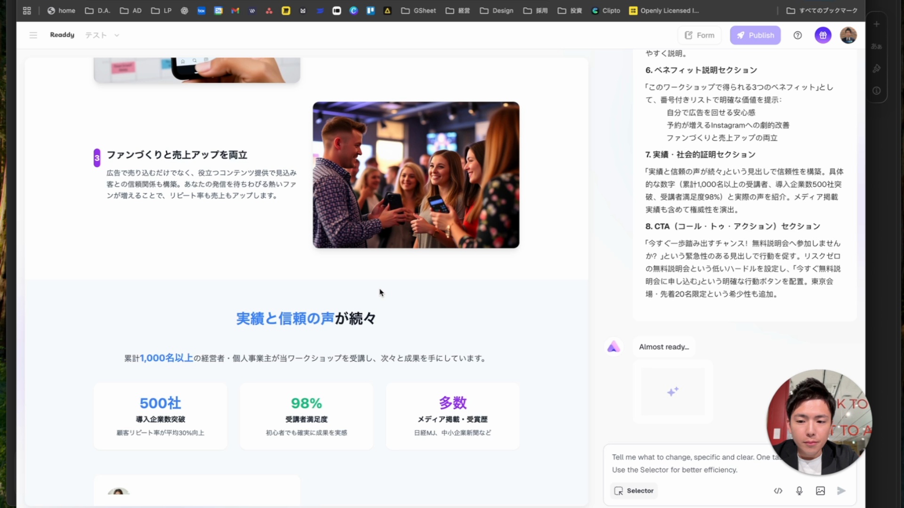Screen dimensions: 904x508
Task: Open the code view icon in chat bar
Action: tap(778, 491)
